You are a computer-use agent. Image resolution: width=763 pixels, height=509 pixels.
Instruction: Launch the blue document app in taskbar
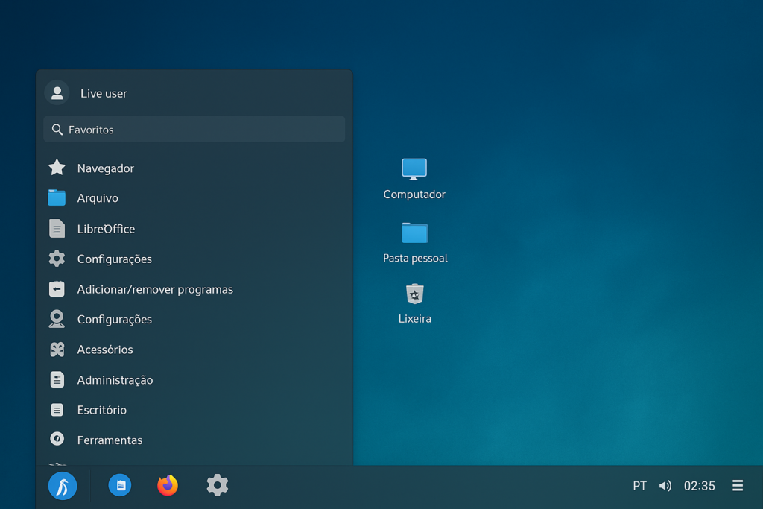(120, 485)
